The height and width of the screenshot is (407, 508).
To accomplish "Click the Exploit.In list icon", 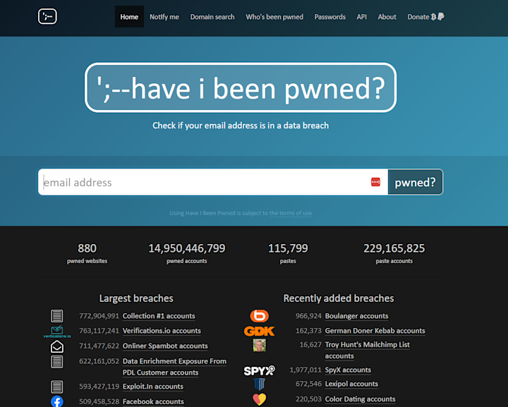I will click(x=56, y=387).
